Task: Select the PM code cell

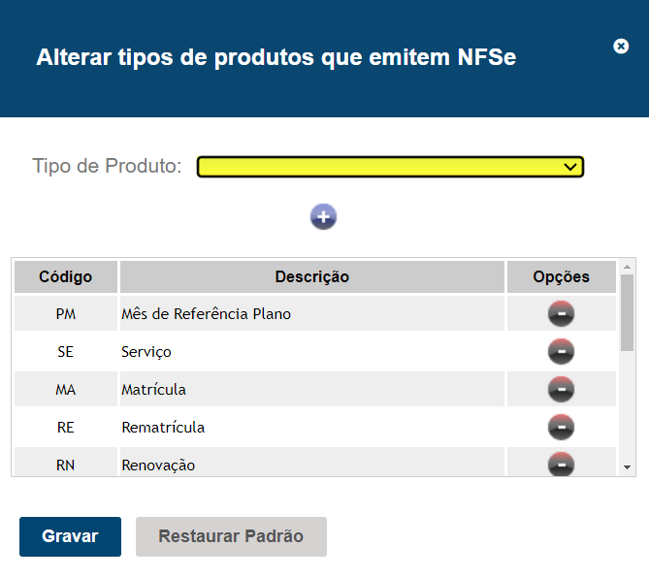Action: [x=66, y=314]
